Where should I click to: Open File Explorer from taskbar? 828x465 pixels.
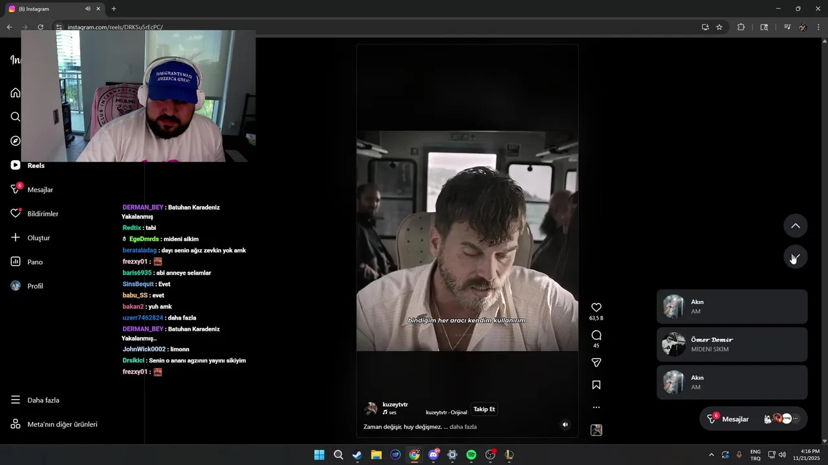pyautogui.click(x=376, y=455)
